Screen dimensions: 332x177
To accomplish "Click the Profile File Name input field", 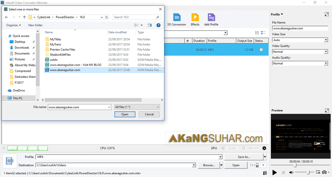I will [300, 28].
